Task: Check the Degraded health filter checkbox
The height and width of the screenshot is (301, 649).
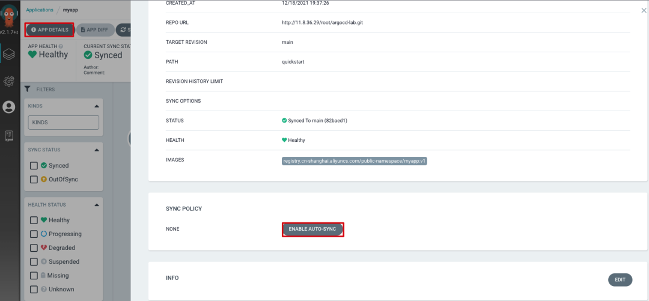Action: point(34,248)
